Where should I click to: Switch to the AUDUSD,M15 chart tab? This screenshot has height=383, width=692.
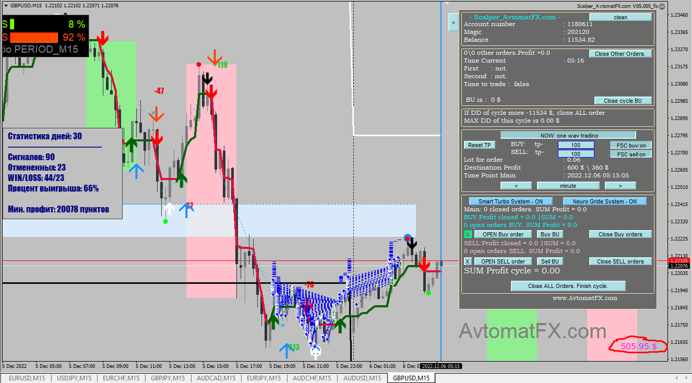[x=363, y=378]
